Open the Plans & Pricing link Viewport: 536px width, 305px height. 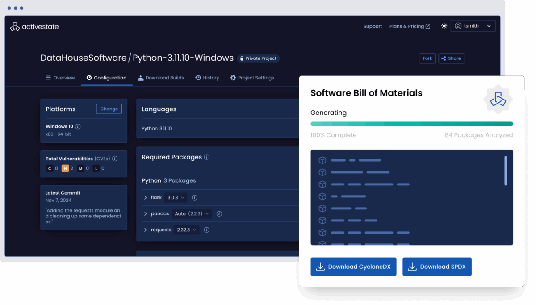tap(410, 26)
